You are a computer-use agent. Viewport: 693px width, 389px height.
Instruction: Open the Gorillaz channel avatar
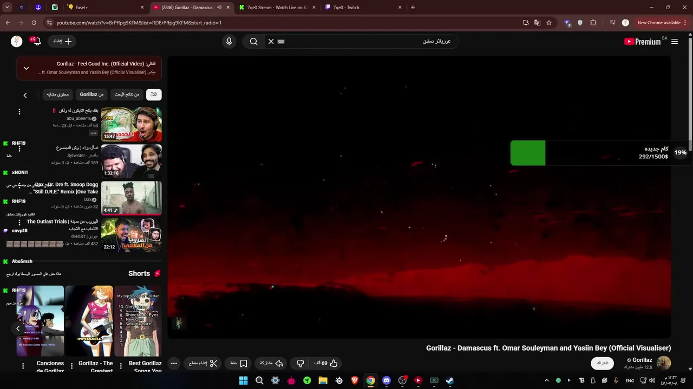664,363
